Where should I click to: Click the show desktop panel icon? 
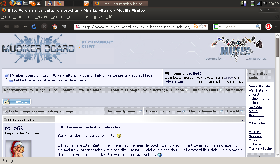point(39,3)
